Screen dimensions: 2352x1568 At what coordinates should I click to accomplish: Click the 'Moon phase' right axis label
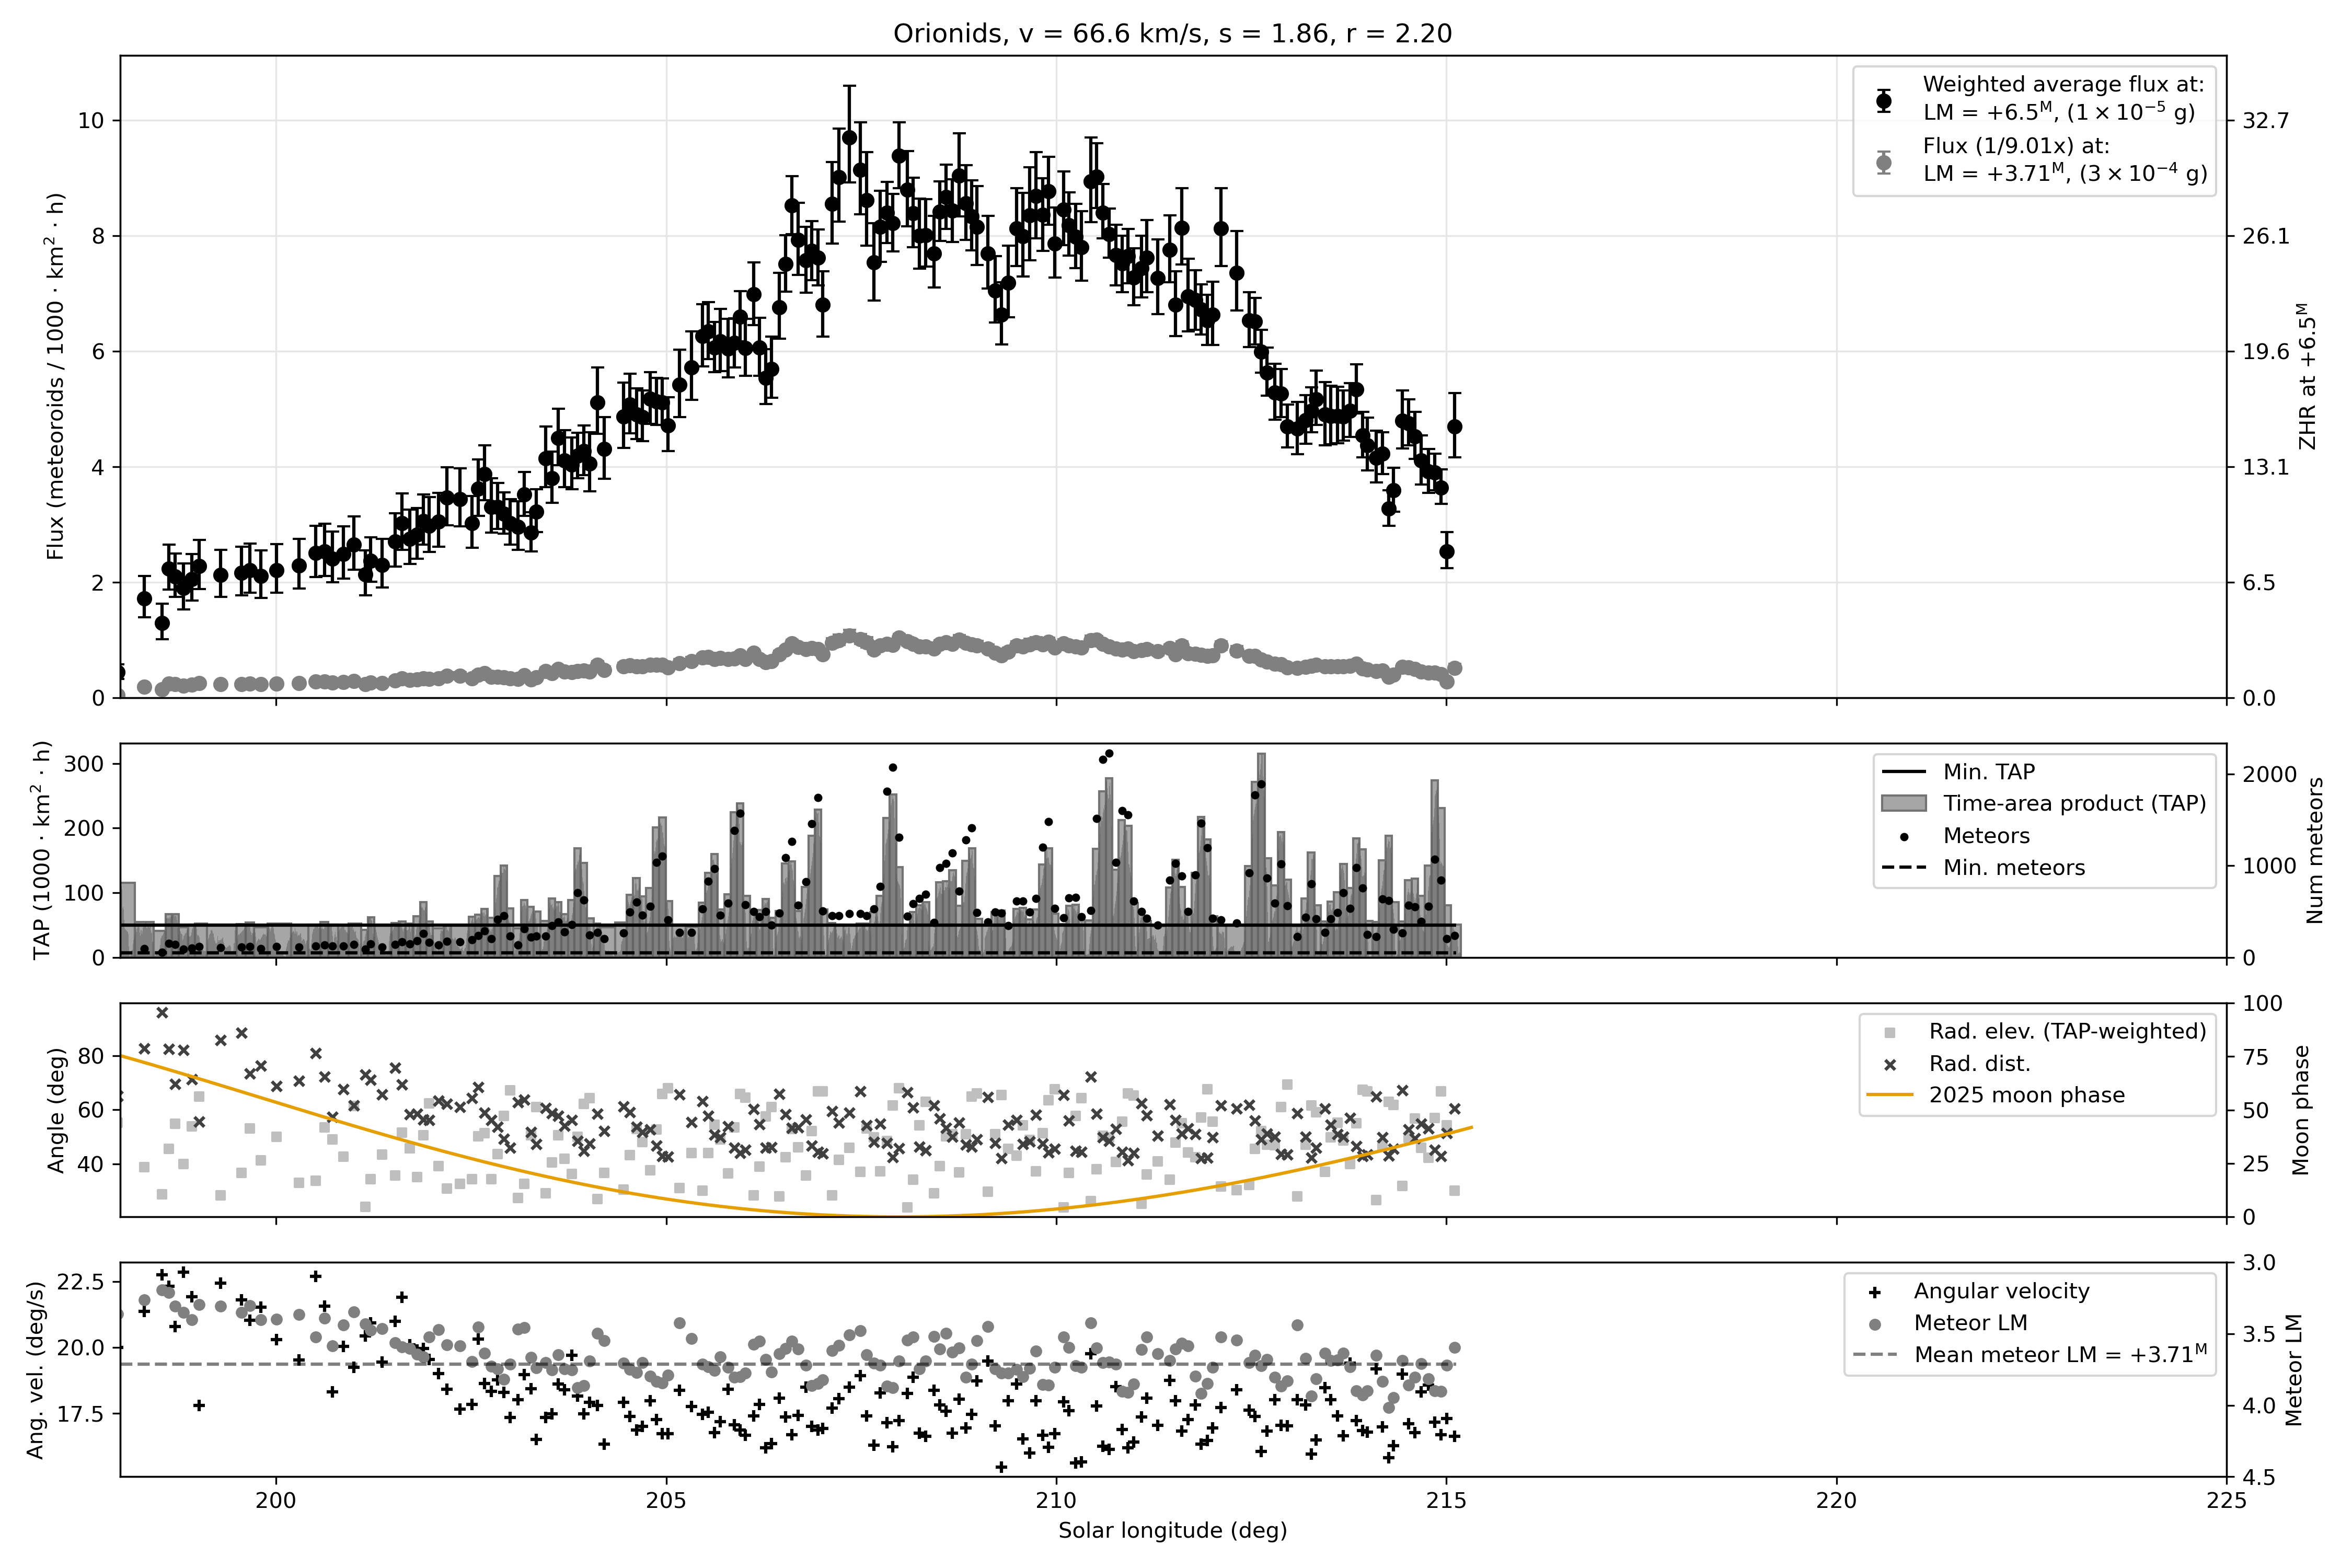(x=2301, y=1110)
